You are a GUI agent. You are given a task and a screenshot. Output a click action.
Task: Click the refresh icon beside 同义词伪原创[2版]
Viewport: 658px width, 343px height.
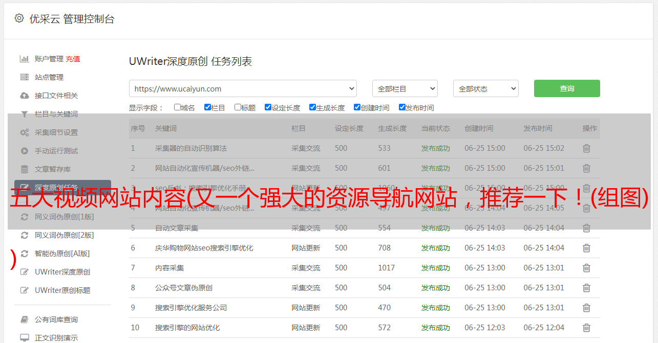(x=24, y=235)
